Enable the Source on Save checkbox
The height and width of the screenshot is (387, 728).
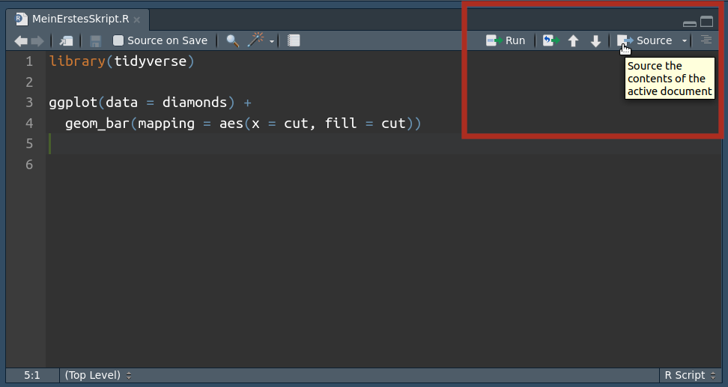pyautogui.click(x=118, y=41)
